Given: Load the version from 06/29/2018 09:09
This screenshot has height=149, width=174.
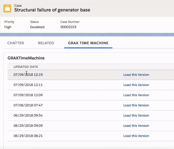Looking at the screenshot, I should 136,126.
